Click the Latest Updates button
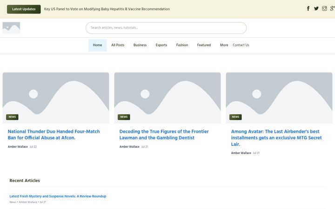Screen dimensions: 335x209 click(x=24, y=9)
